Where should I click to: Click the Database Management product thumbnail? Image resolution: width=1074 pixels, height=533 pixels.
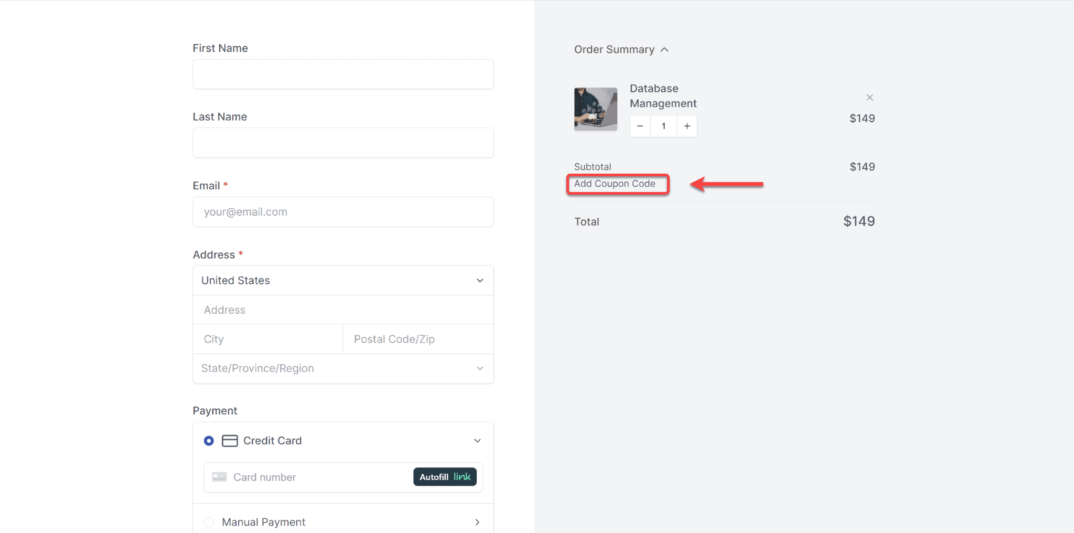pyautogui.click(x=595, y=109)
